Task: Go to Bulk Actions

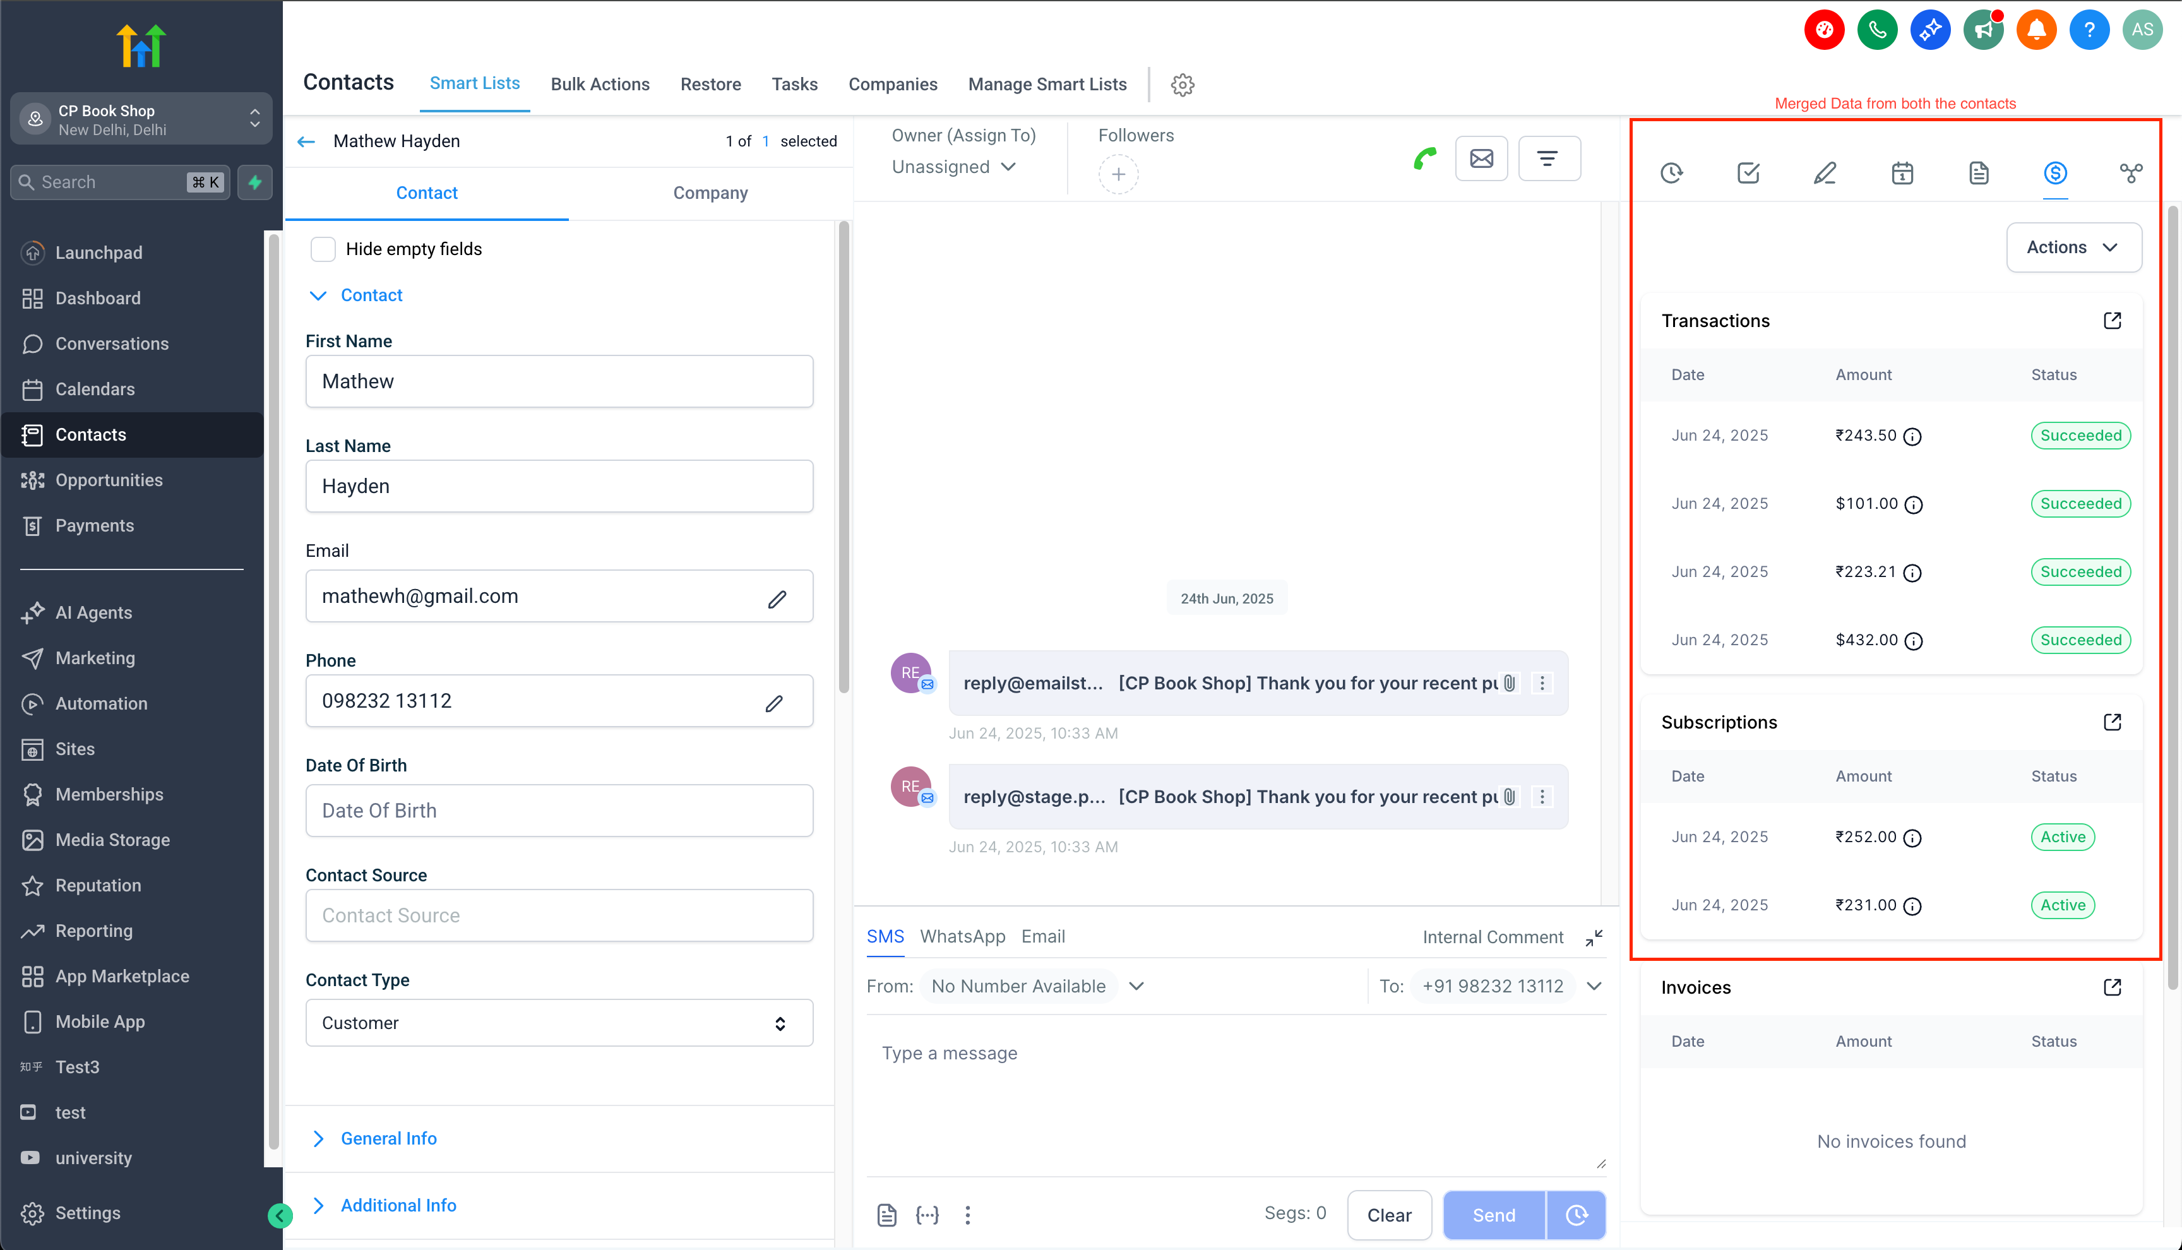Action: pyautogui.click(x=599, y=84)
